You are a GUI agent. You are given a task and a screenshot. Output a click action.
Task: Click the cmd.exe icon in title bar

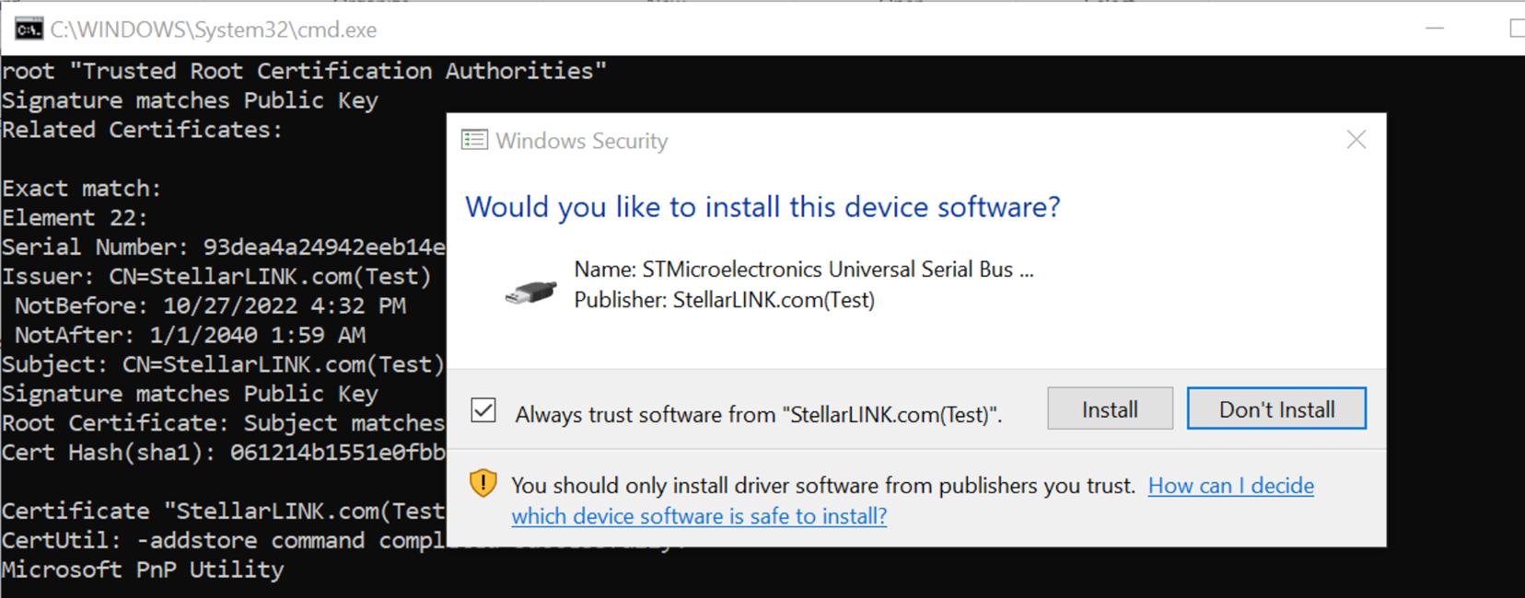[29, 29]
